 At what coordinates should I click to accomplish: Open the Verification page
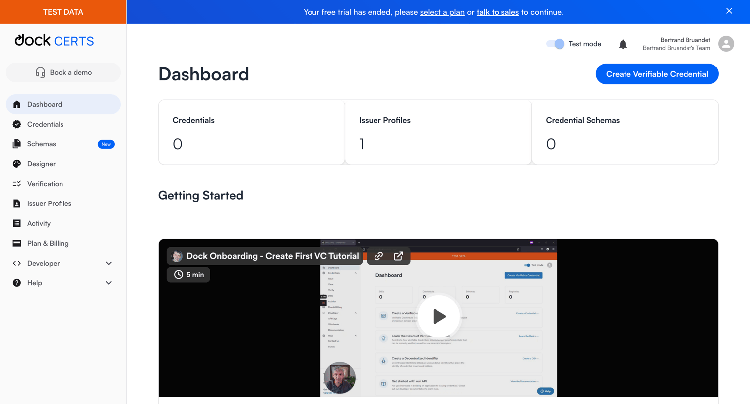tap(63, 184)
